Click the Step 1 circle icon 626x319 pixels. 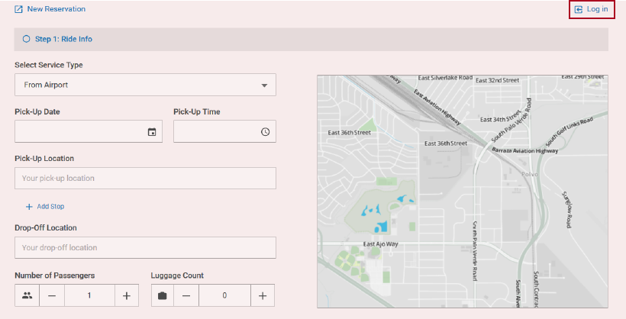[x=27, y=39]
